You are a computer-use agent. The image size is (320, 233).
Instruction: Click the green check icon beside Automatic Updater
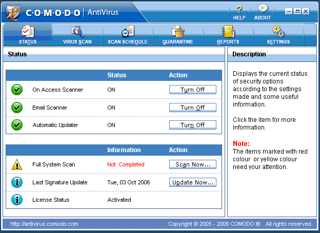pyautogui.click(x=17, y=125)
